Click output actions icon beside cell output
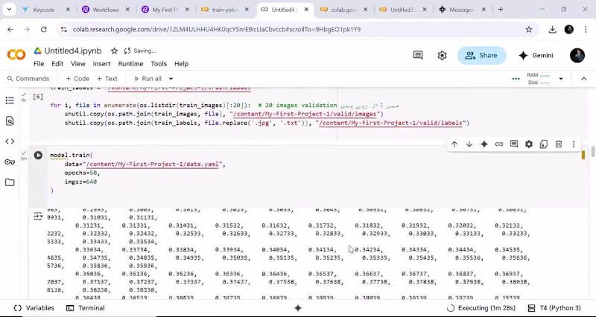The height and width of the screenshot is (317, 596). 38,217
